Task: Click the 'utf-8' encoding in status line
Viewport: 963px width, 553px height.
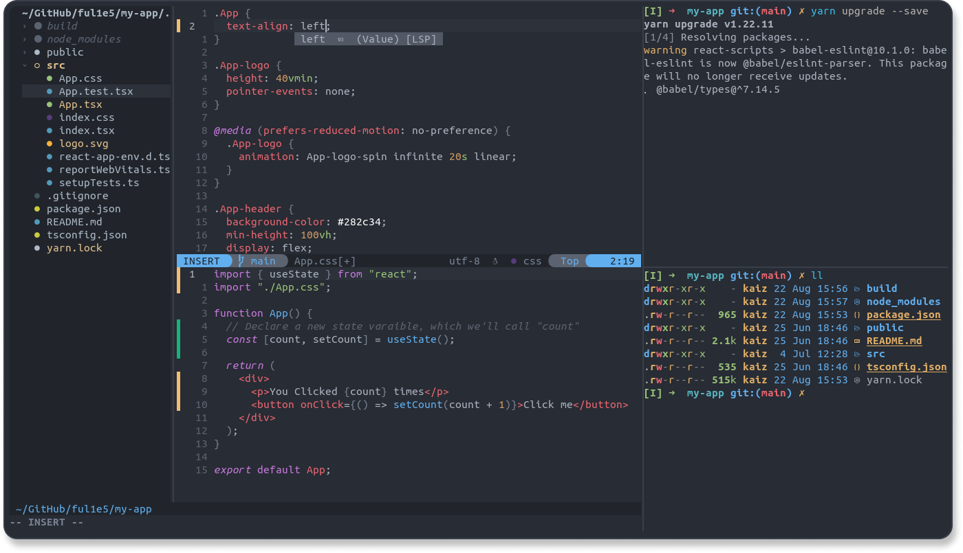Action: click(x=464, y=261)
